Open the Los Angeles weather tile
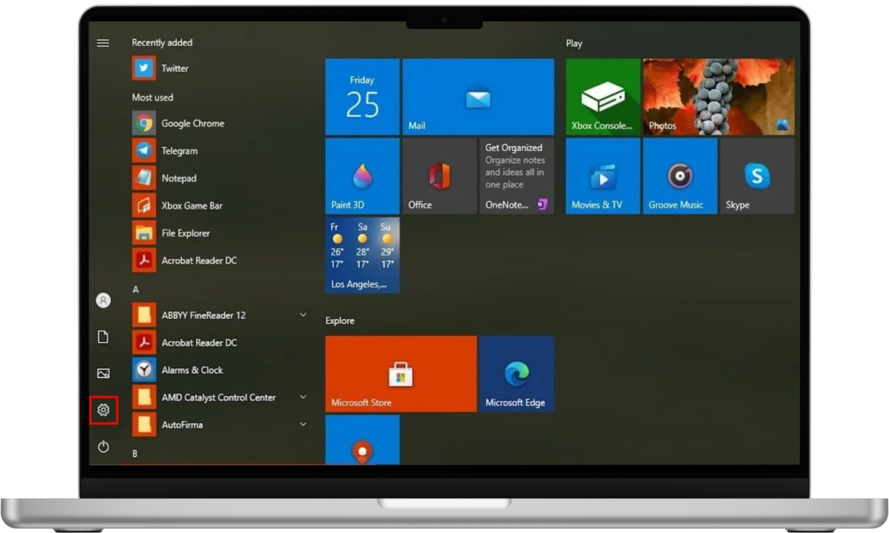This screenshot has width=889, height=533. (x=362, y=255)
